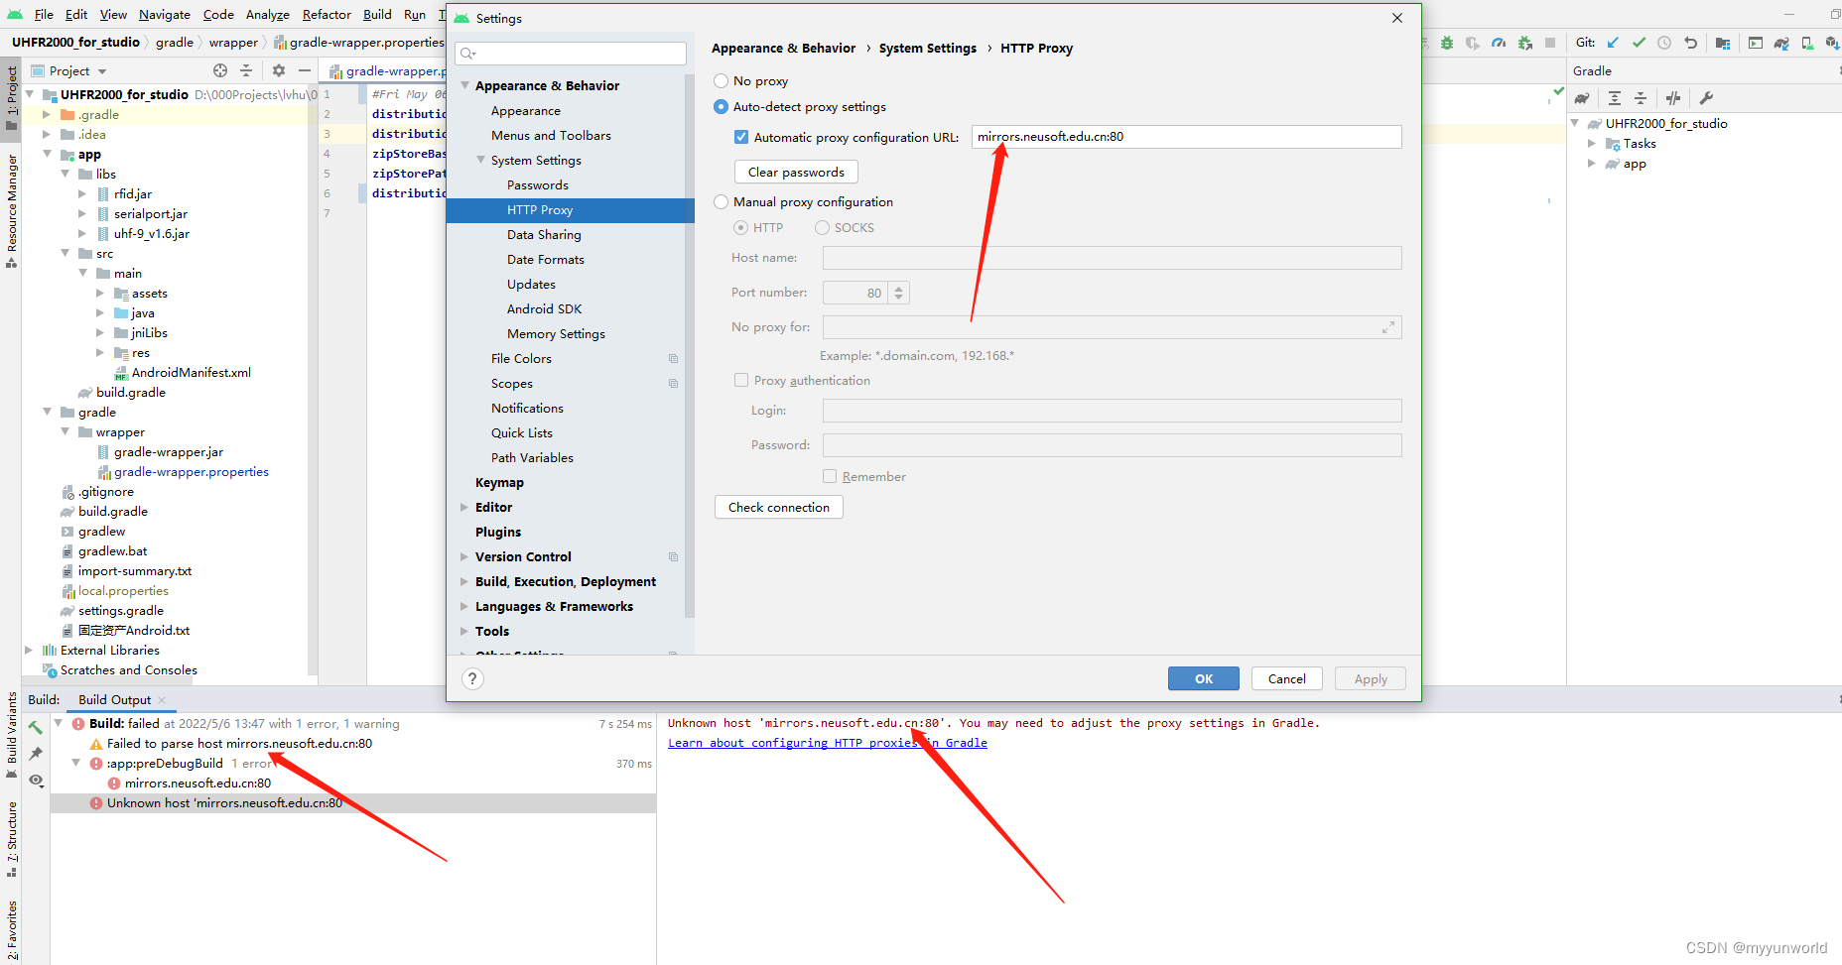Click Sync Project with Gradle Files icon

click(1781, 43)
